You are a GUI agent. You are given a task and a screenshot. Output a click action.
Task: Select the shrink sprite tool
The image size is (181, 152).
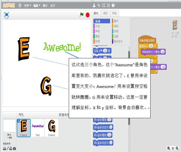click(x=108, y=5)
